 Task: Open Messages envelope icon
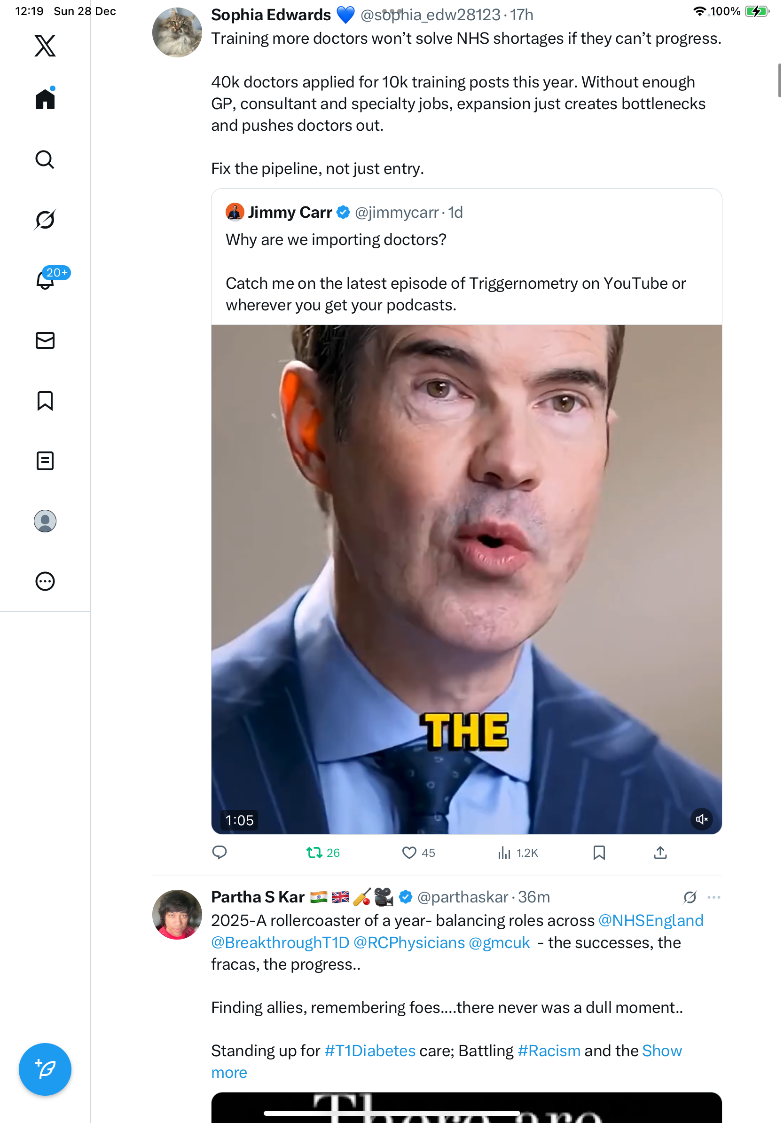tap(45, 340)
